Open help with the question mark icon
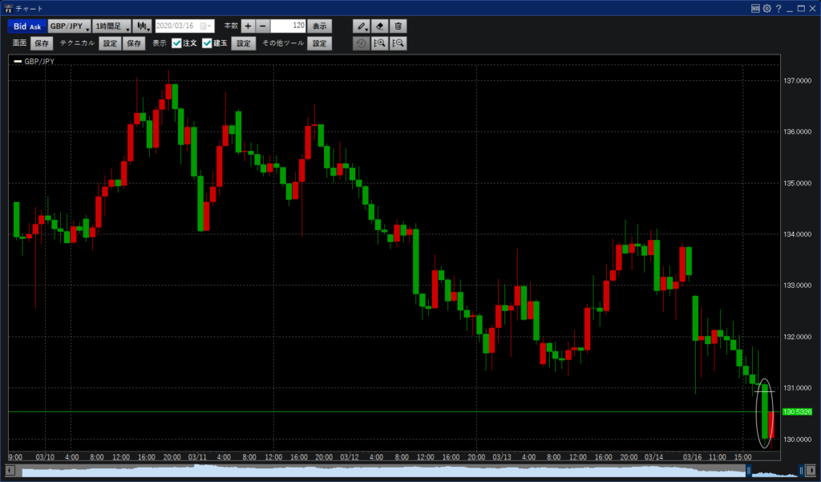 click(x=779, y=8)
